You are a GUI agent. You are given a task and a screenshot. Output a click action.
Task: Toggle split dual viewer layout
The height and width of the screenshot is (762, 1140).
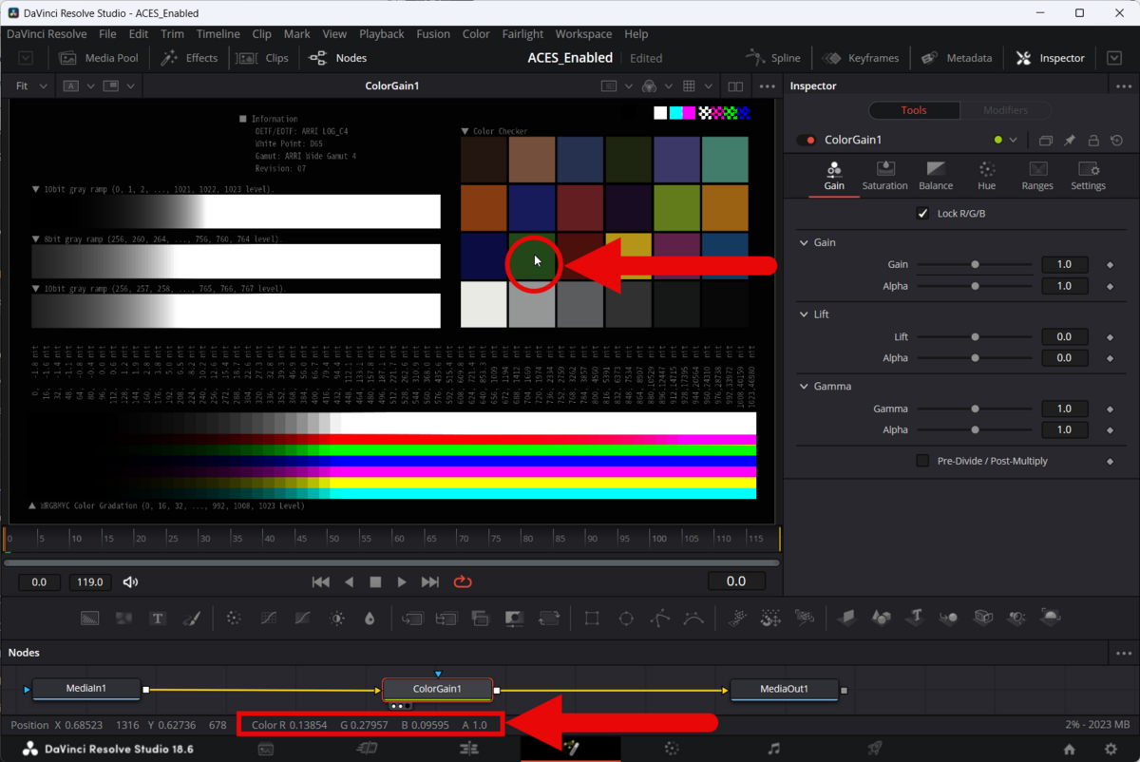click(735, 86)
